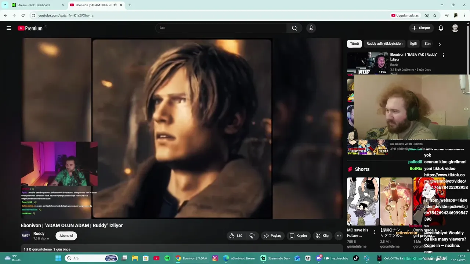The height and width of the screenshot is (264, 470).
Task: Open Streamlabs Desktop taskbar window
Action: pos(275,258)
